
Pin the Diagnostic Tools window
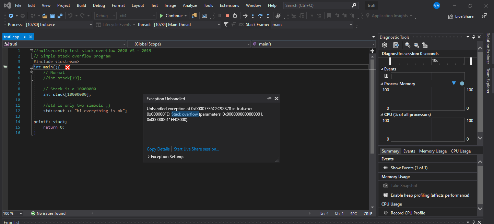(473, 37)
